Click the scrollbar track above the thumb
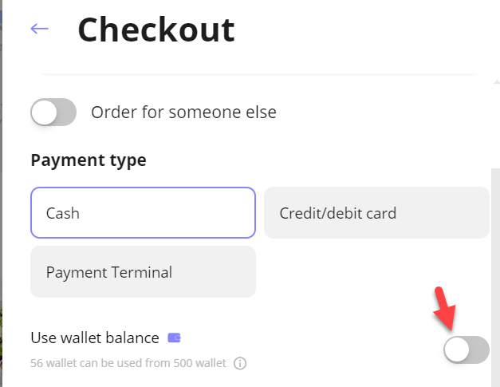 (495, 127)
